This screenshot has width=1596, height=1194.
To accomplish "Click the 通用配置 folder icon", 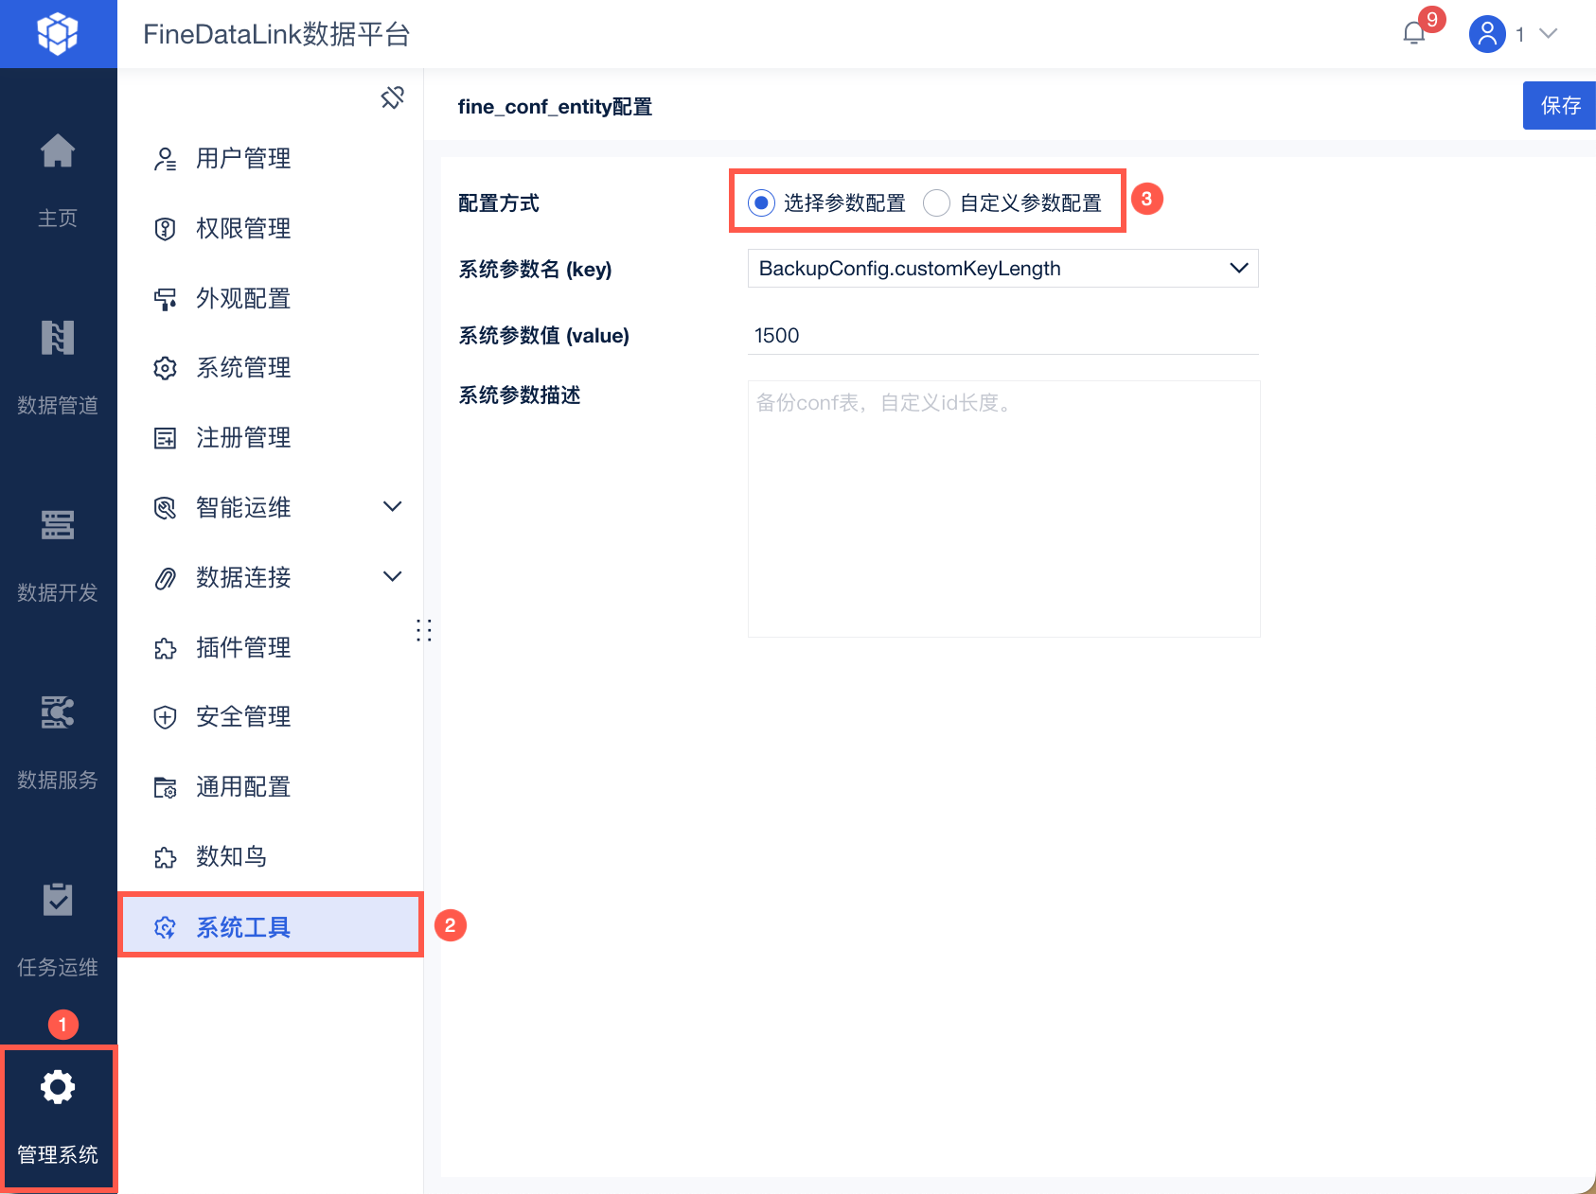I will (x=166, y=787).
